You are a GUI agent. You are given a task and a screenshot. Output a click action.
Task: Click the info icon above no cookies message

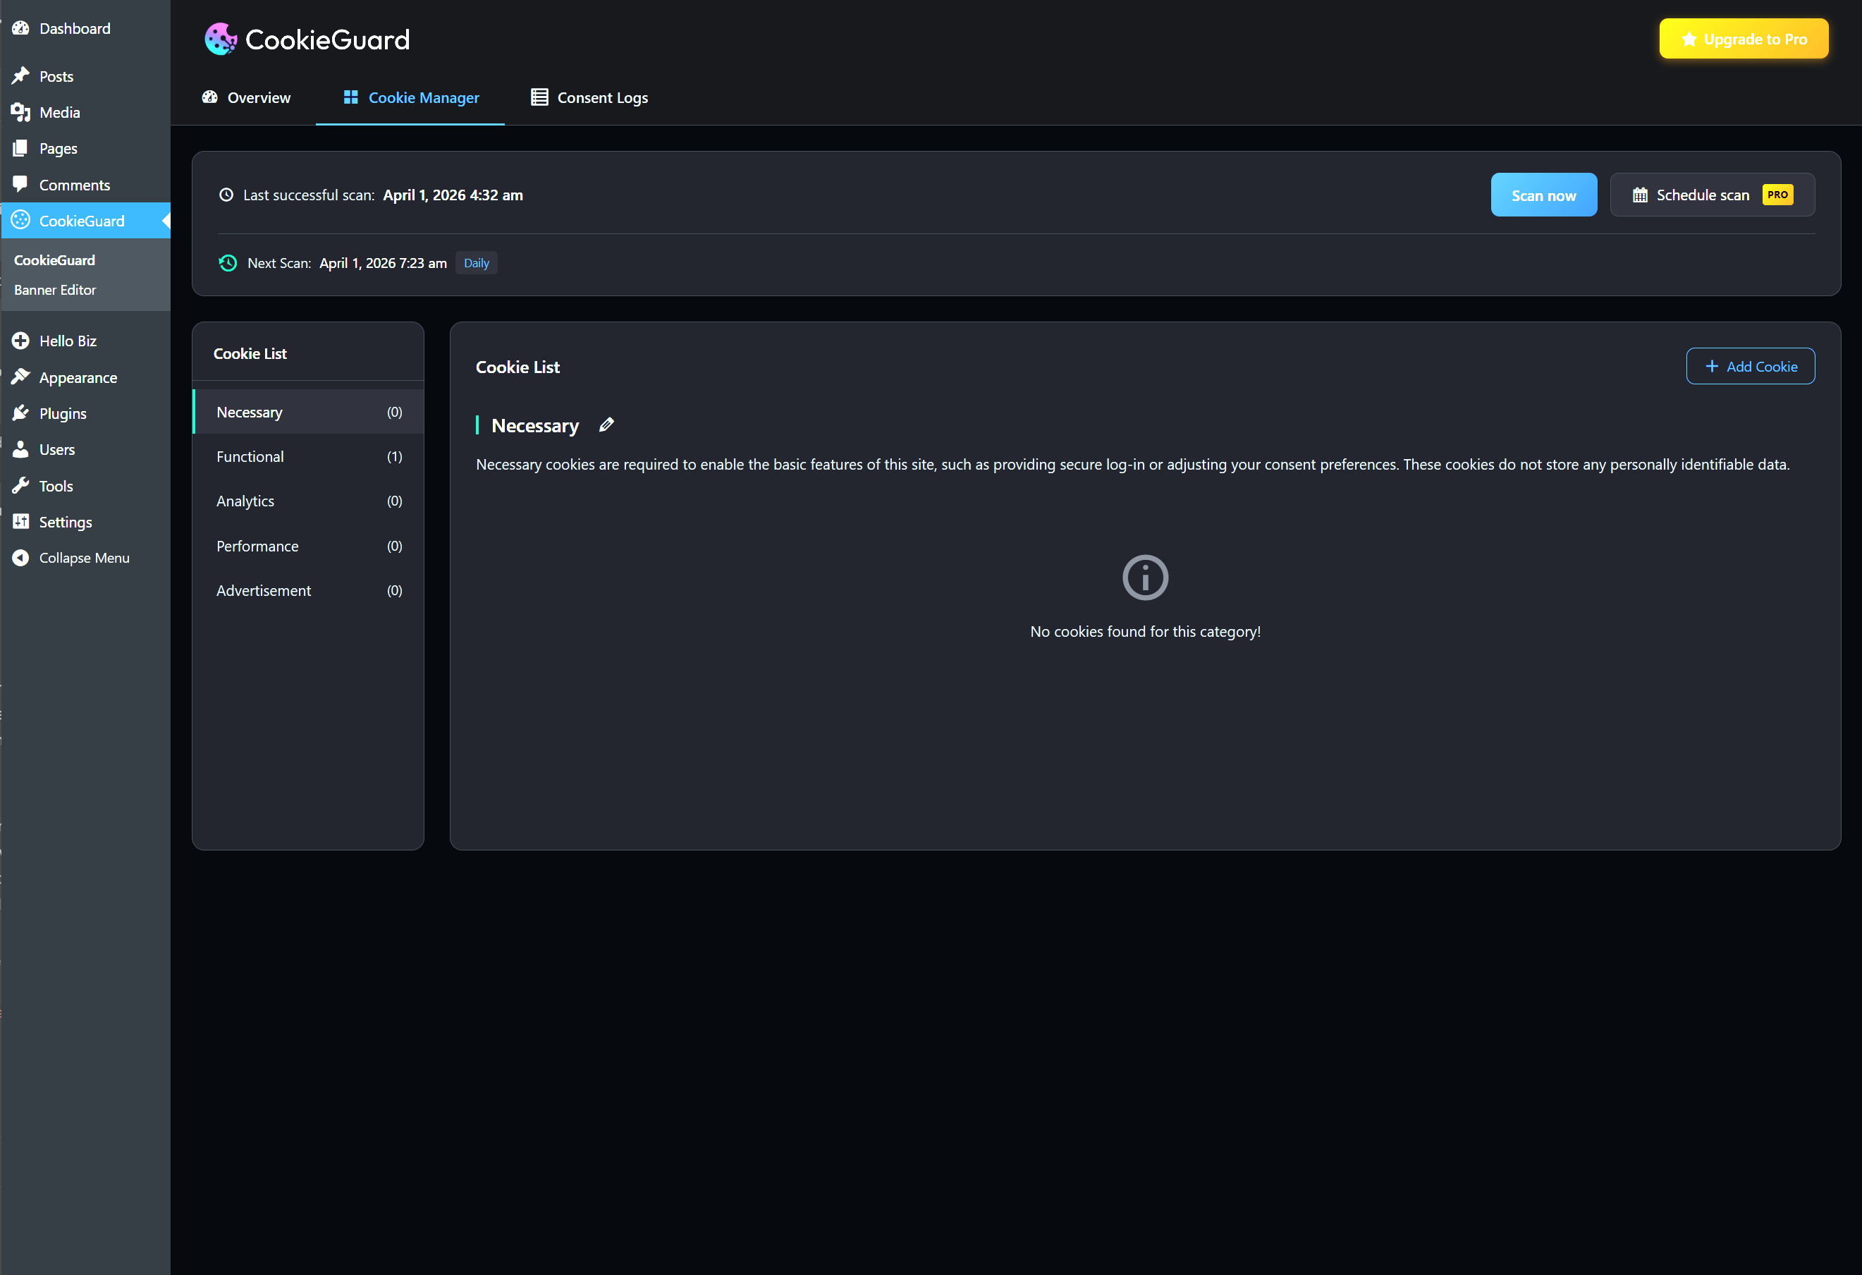1145,577
